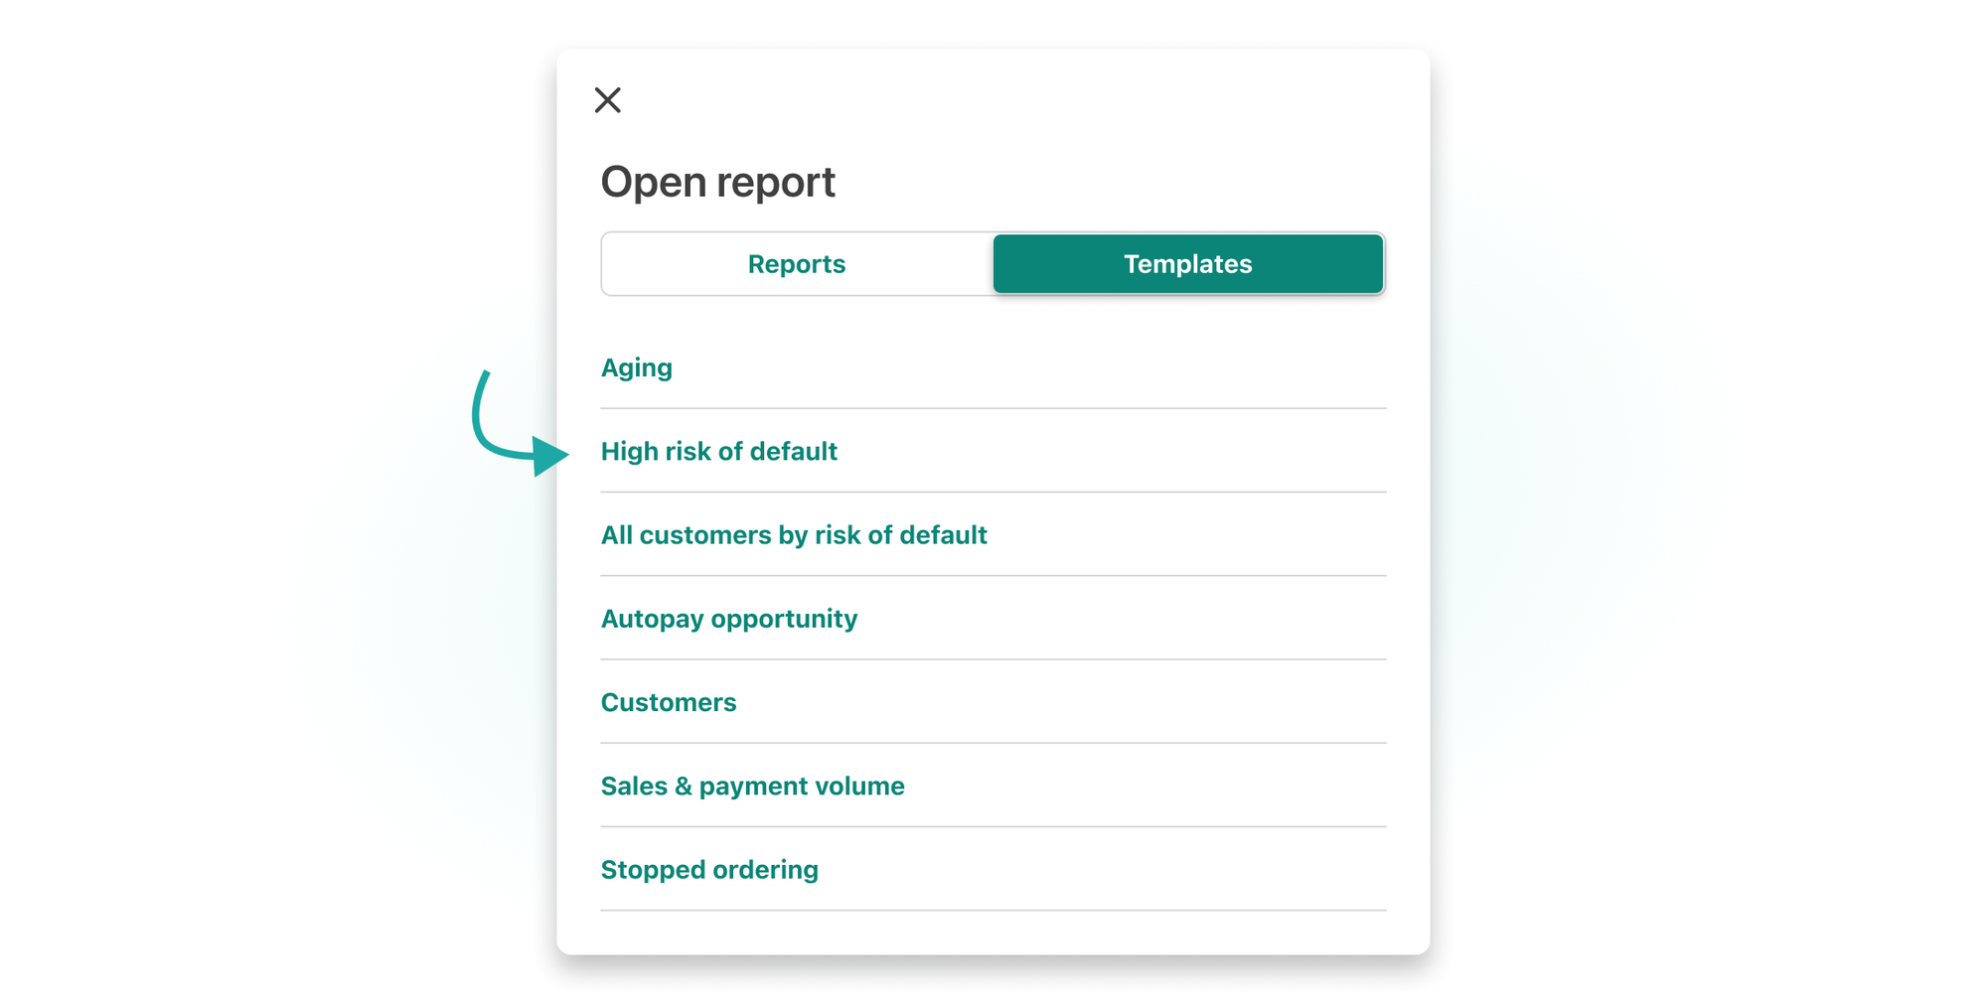Show saved reports via Reports segment

tap(796, 264)
